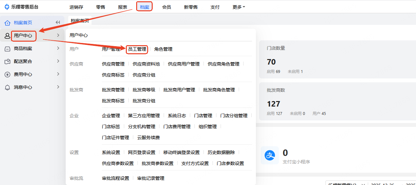Click the 费用中心 yen icon

(7, 74)
